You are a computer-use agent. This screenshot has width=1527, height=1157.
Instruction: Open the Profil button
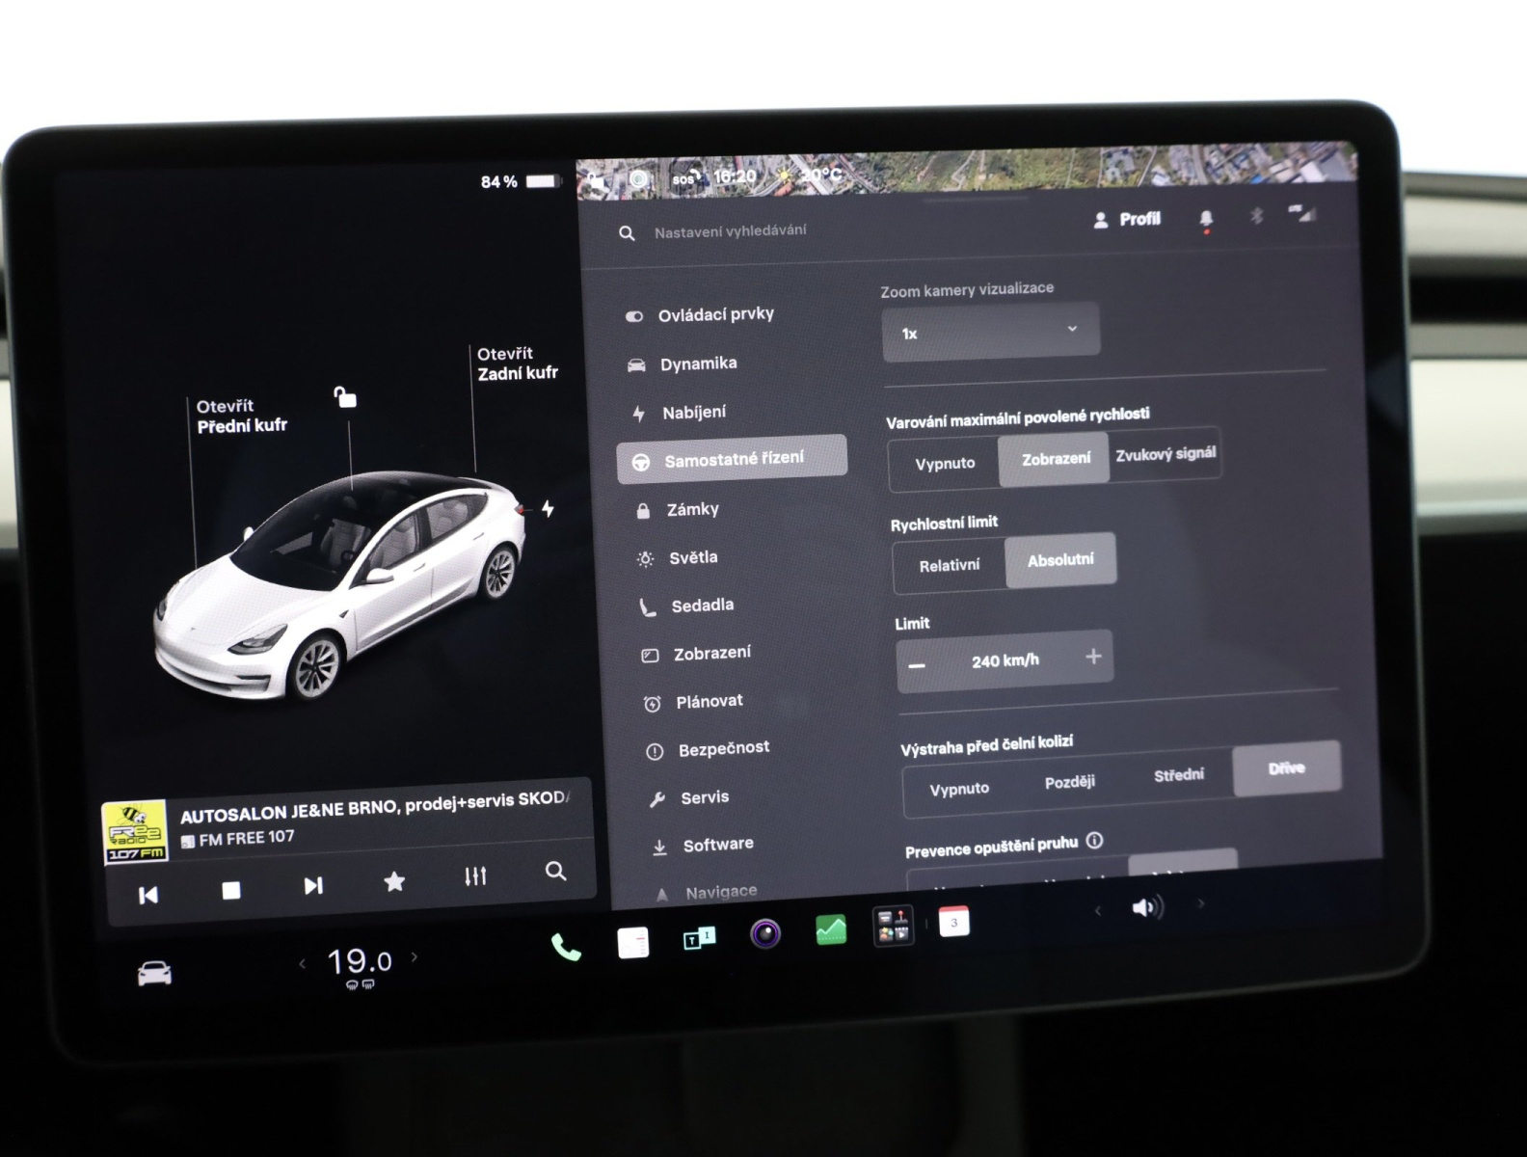pos(1127,220)
